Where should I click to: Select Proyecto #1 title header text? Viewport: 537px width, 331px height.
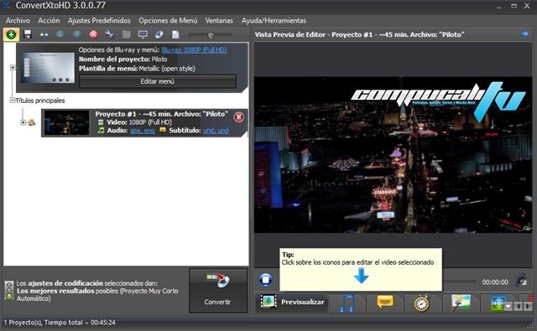coord(162,114)
